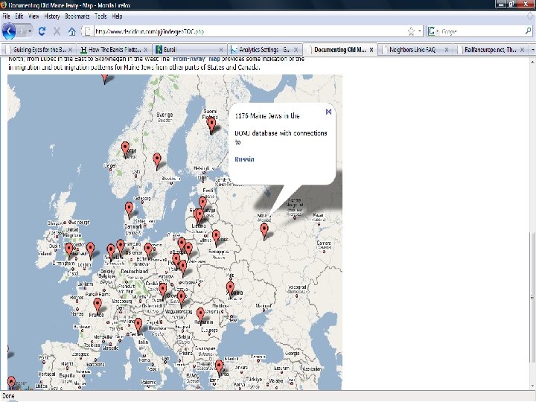Follow the From/Away map link
536x402 pixels.
click(x=197, y=58)
